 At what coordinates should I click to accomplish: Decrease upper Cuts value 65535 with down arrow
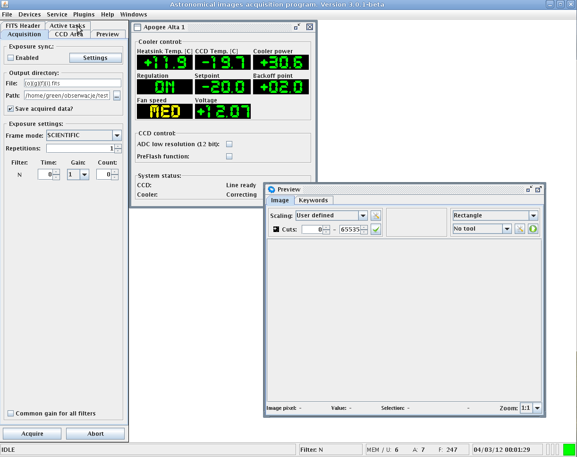coord(364,232)
